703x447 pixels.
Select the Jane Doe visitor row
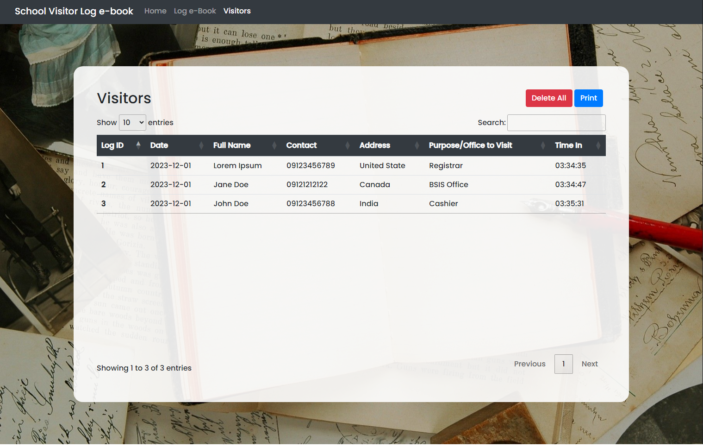[231, 185]
